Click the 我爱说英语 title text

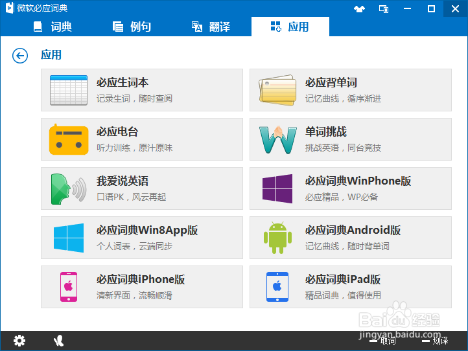[x=123, y=181]
